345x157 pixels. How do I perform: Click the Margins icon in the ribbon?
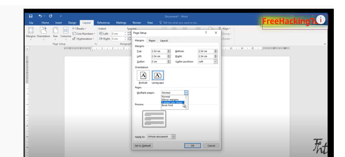[30, 30]
